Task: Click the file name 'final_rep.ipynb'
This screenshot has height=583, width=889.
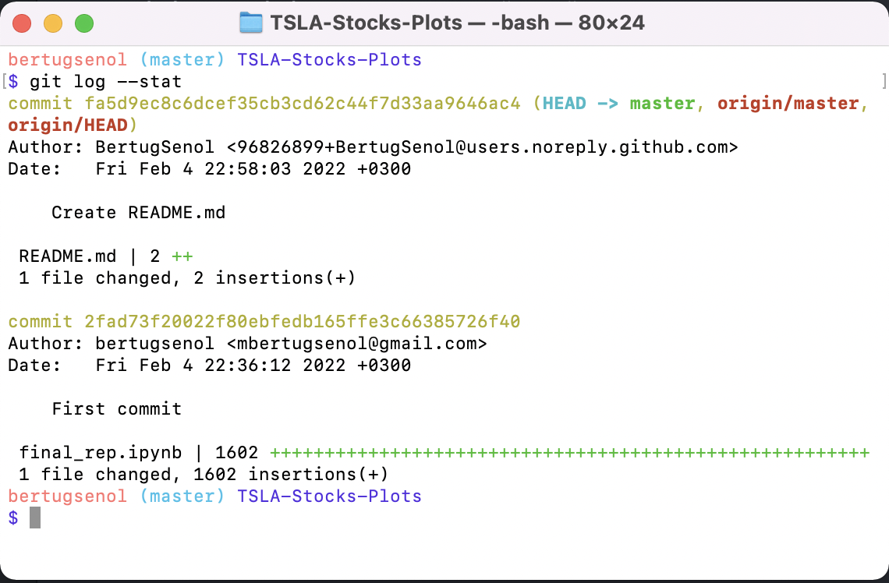Action: 101,453
